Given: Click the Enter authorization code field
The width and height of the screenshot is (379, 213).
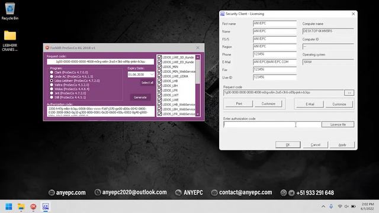Looking at the screenshot, I should pos(272,125).
